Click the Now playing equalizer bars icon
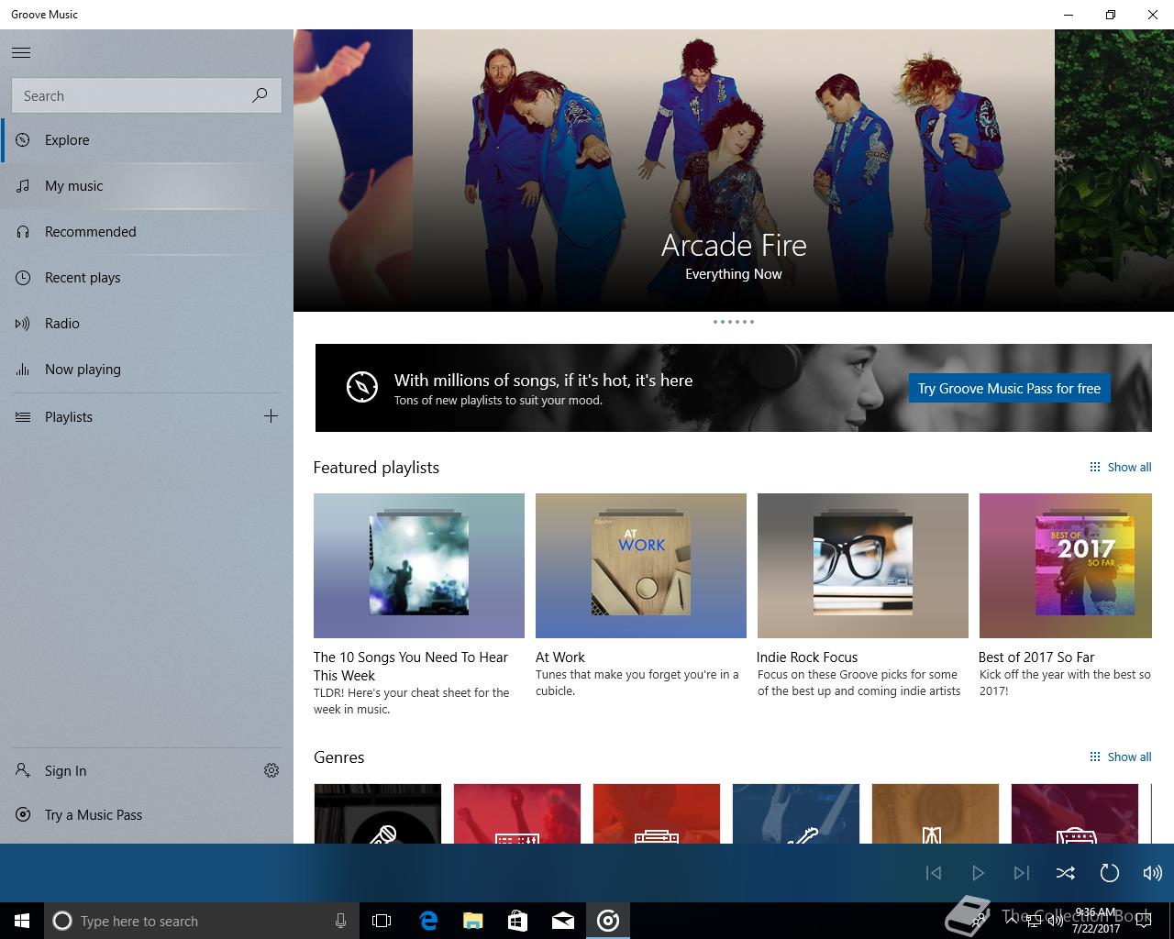The image size is (1174, 939). tap(23, 370)
